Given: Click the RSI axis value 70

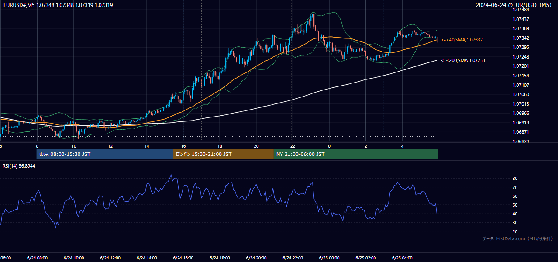Looking at the screenshot, I should click(x=515, y=187).
